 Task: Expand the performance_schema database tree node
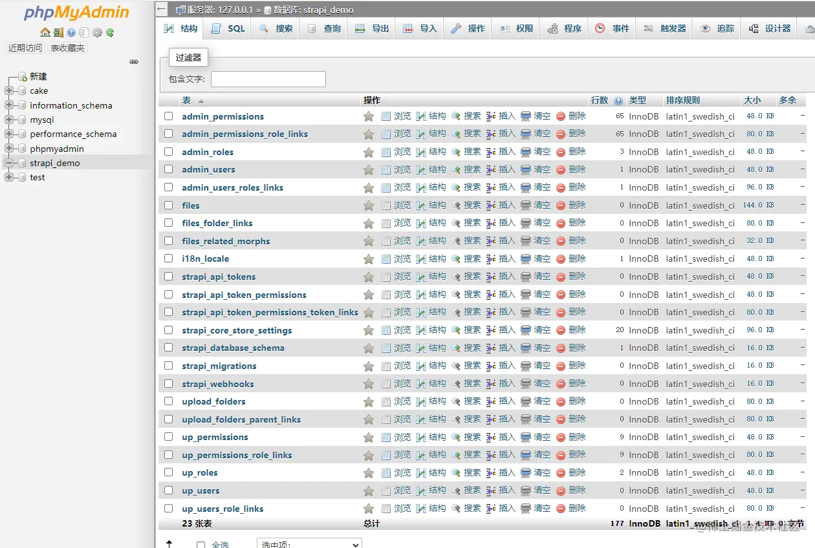point(9,134)
